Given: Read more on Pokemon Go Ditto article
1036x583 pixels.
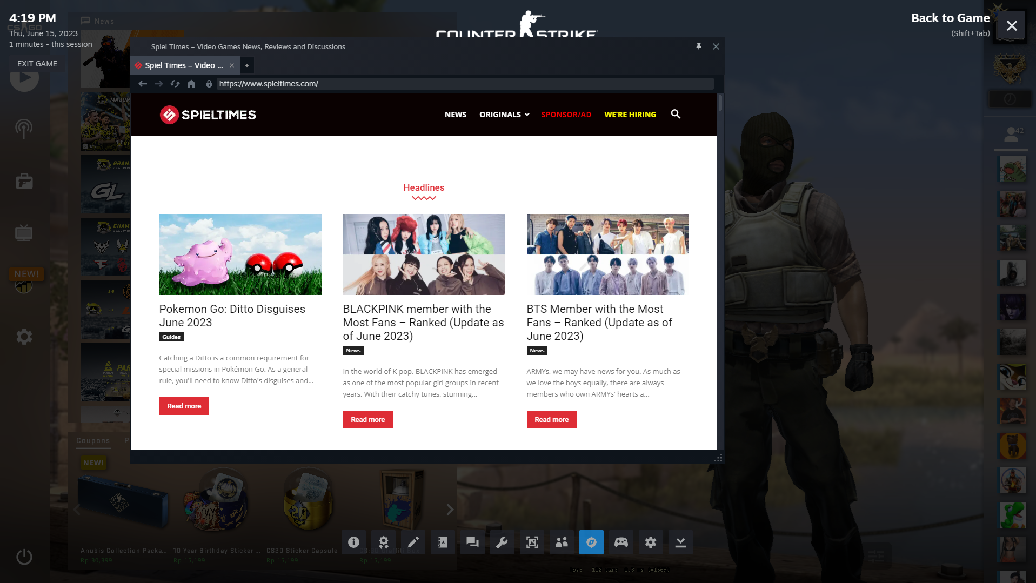Looking at the screenshot, I should point(184,406).
